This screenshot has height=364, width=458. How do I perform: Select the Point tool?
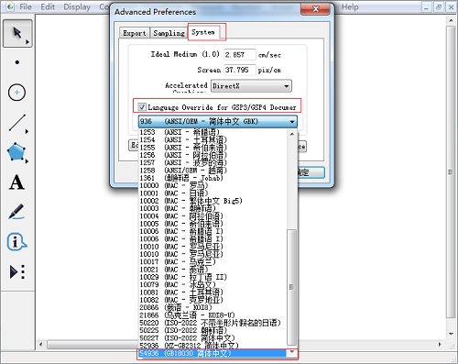pyautogui.click(x=17, y=62)
